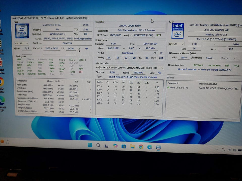This screenshot has width=242, height=181.
Task: Click the Ring/LLC Max 3600.0 MHz row
Action: [54, 105]
